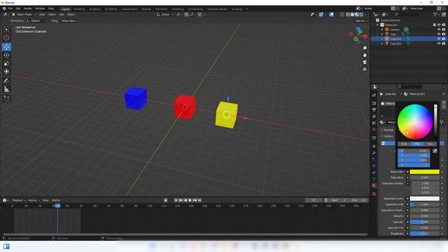This screenshot has width=448, height=252.
Task: Open the Render menu
Action: (x=28, y=8)
